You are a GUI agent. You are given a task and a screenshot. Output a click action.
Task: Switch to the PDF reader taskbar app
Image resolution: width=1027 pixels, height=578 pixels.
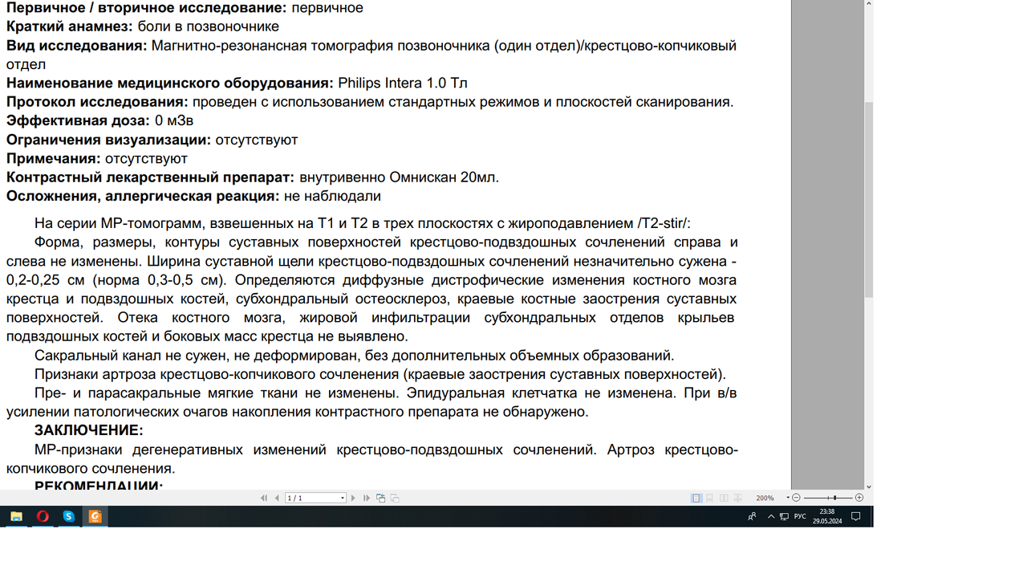(x=95, y=516)
